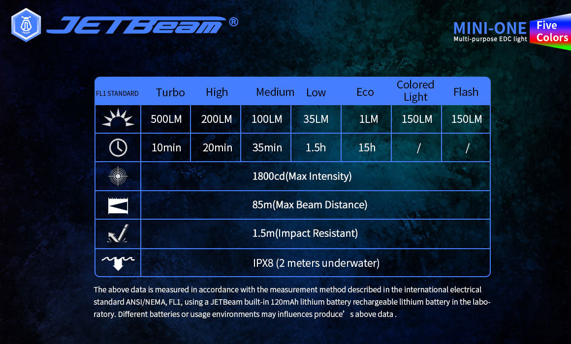
Task: Click the Flash column header
Action: click(x=466, y=92)
